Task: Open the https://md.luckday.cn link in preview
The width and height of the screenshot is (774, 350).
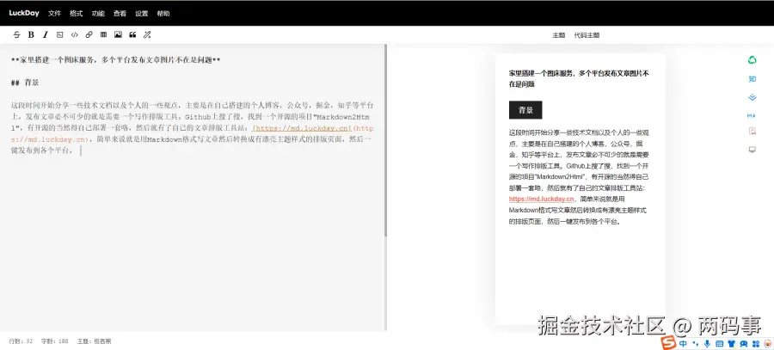Action: 542,200
